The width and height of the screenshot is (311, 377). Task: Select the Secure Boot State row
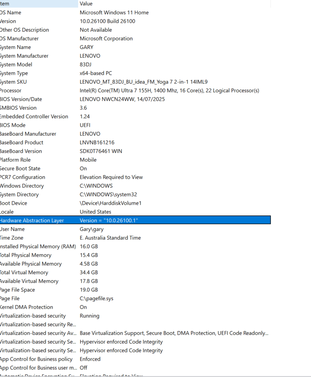pyautogui.click(x=135, y=168)
